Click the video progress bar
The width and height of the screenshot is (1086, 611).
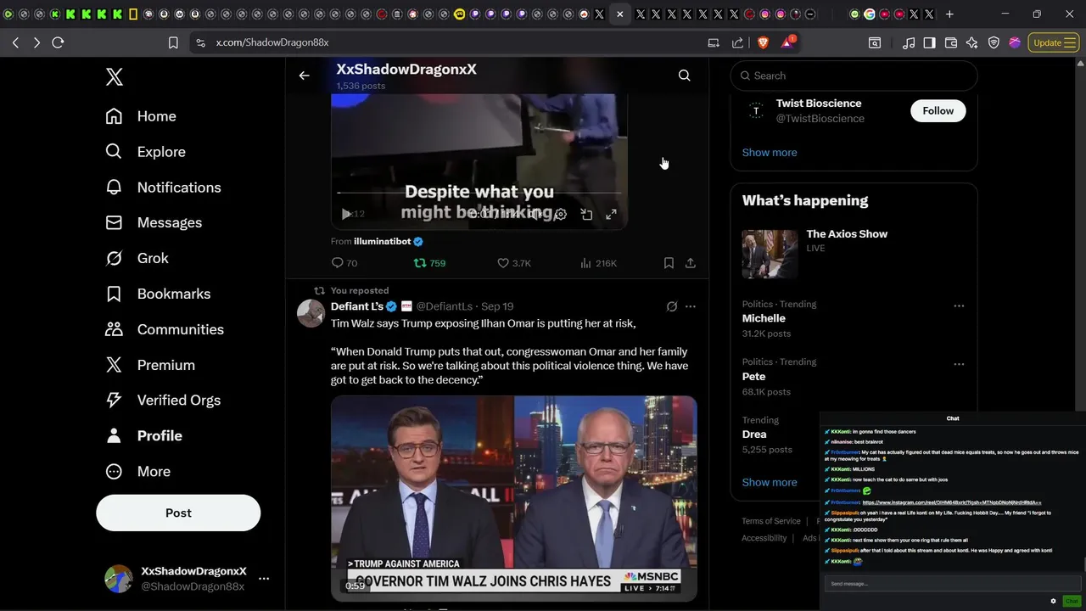click(x=479, y=193)
